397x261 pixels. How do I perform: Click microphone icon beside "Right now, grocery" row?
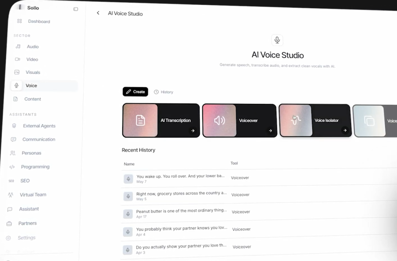(x=128, y=196)
